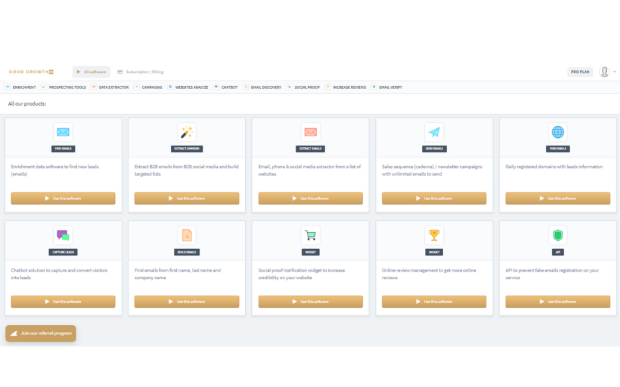
Task: Click 'API to prevent fake emails registration' text
Action: (552, 274)
